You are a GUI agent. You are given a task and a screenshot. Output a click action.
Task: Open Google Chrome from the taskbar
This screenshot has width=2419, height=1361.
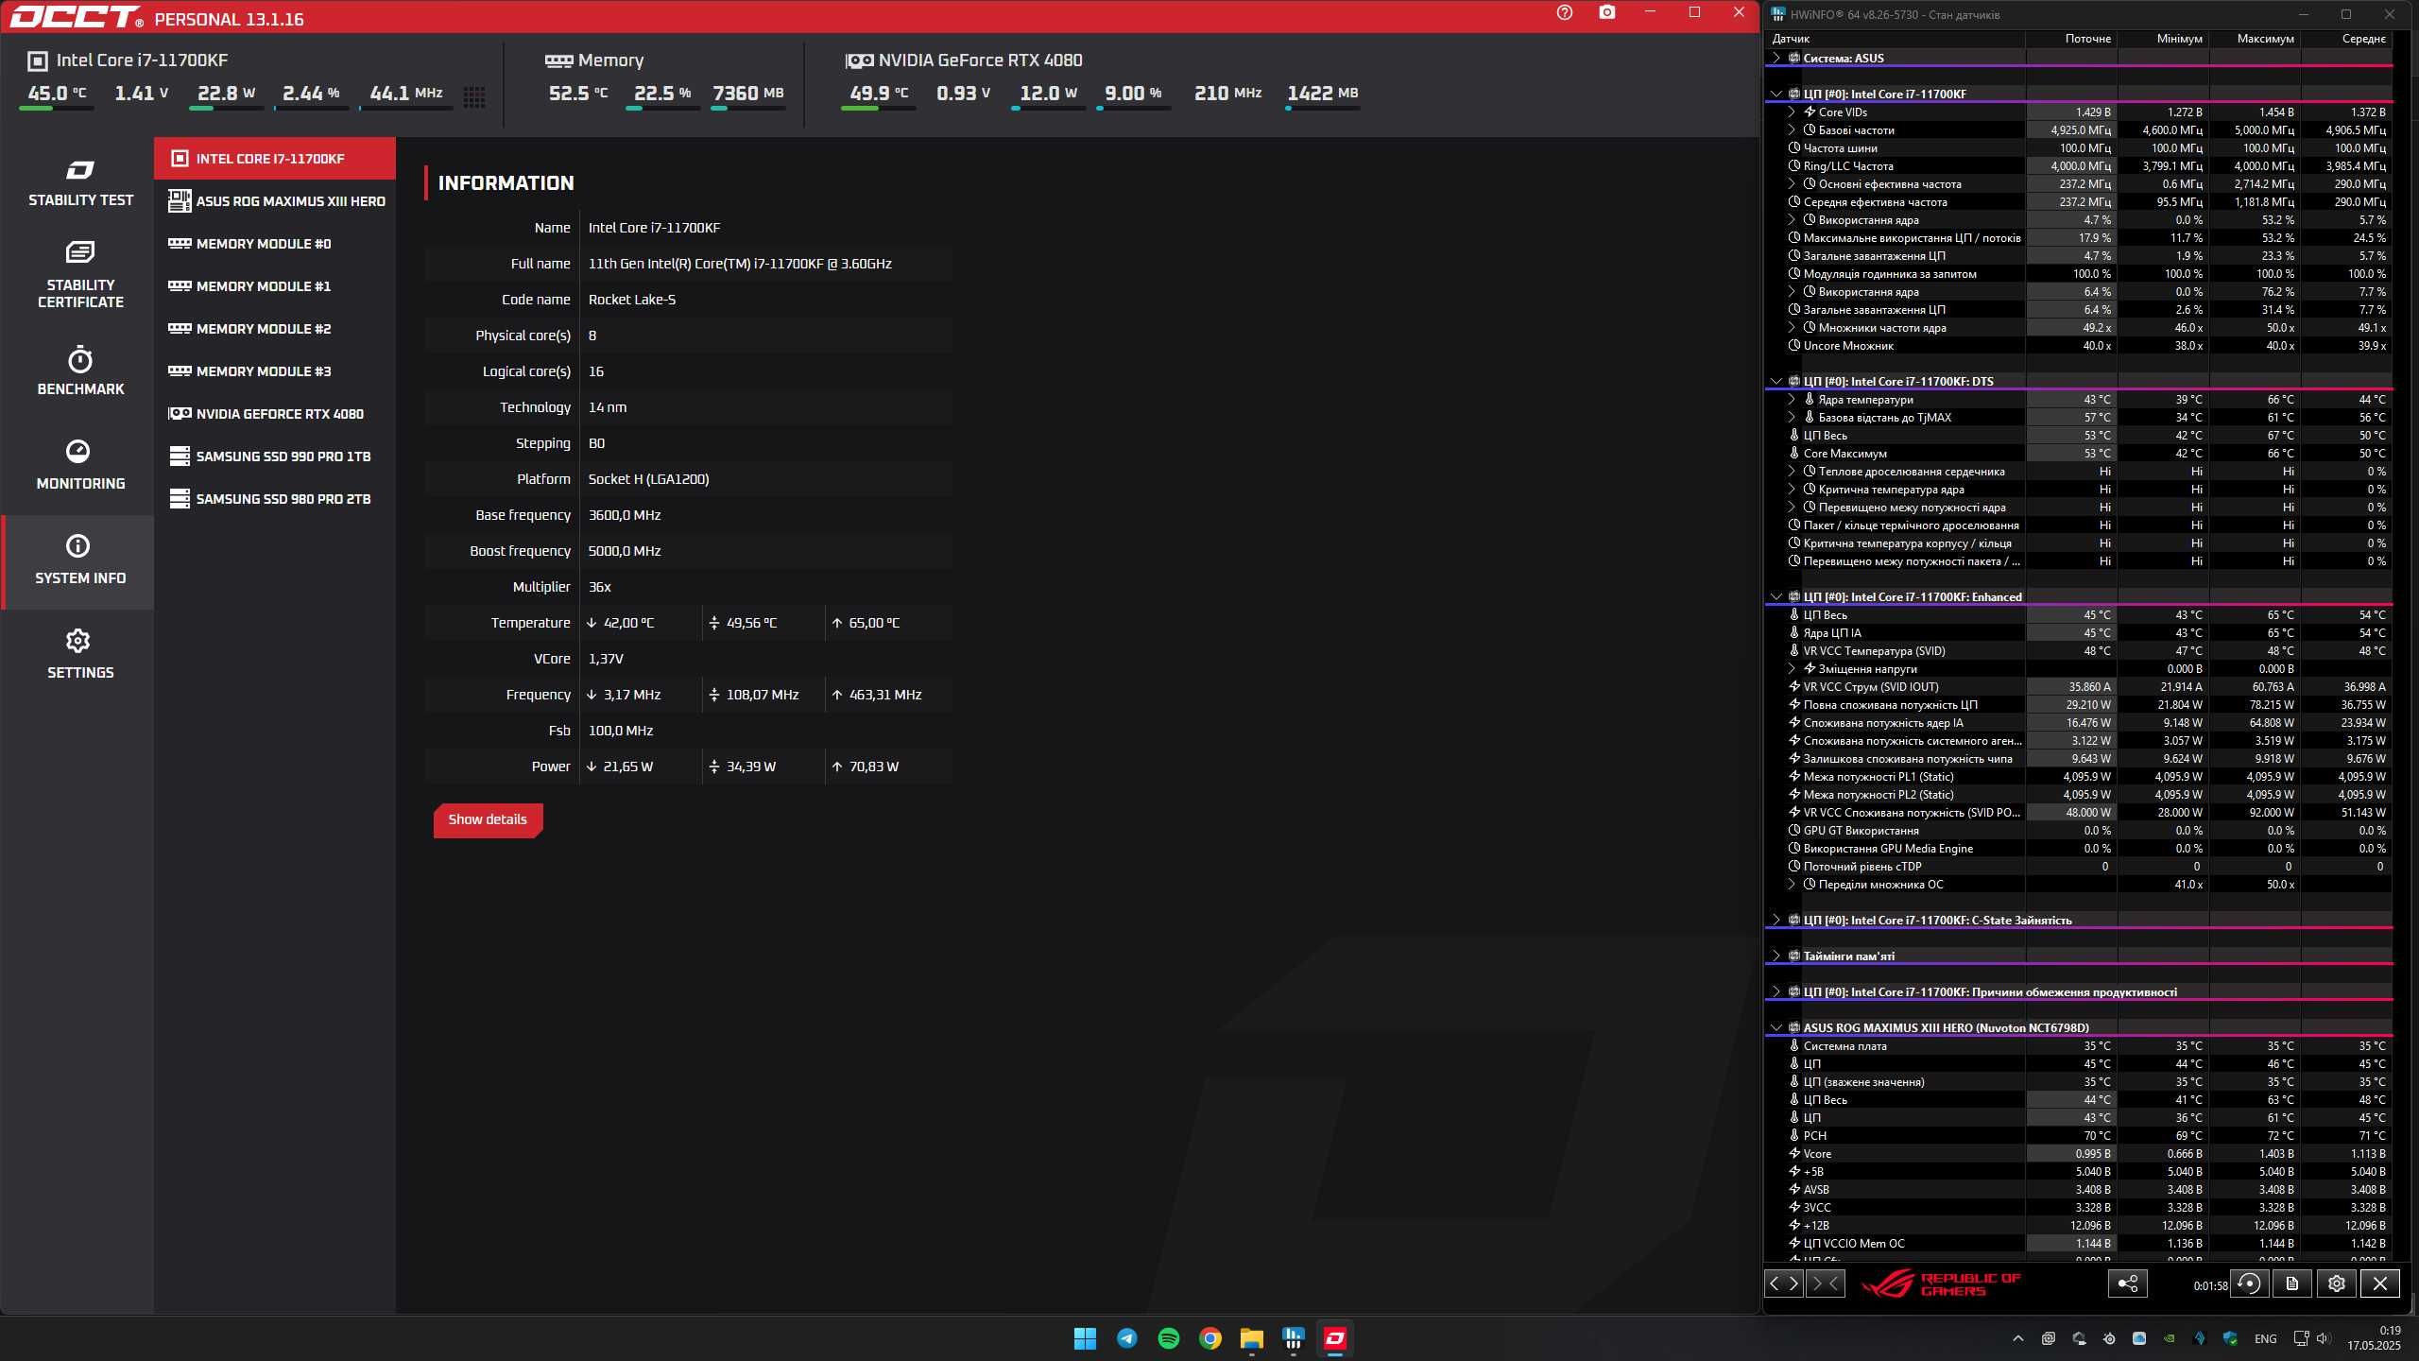[x=1209, y=1338]
